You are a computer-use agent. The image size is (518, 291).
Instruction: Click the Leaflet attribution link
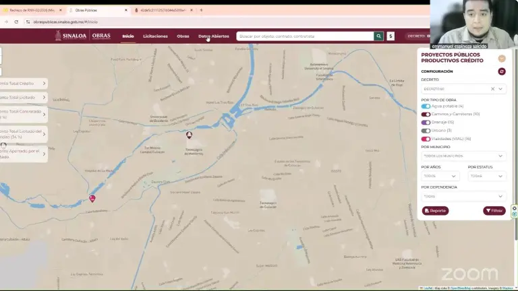(x=428, y=288)
